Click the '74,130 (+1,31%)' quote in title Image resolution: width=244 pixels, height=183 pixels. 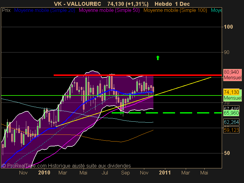point(128,4)
